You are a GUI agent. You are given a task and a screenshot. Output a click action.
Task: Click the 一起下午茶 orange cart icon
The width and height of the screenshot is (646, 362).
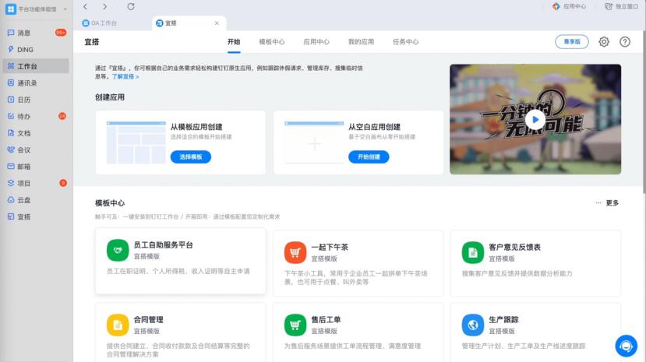point(295,252)
